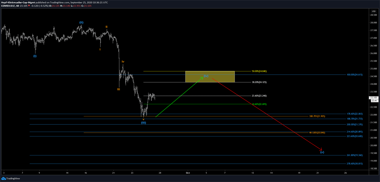Select the orange iii wave label

coord(119,89)
